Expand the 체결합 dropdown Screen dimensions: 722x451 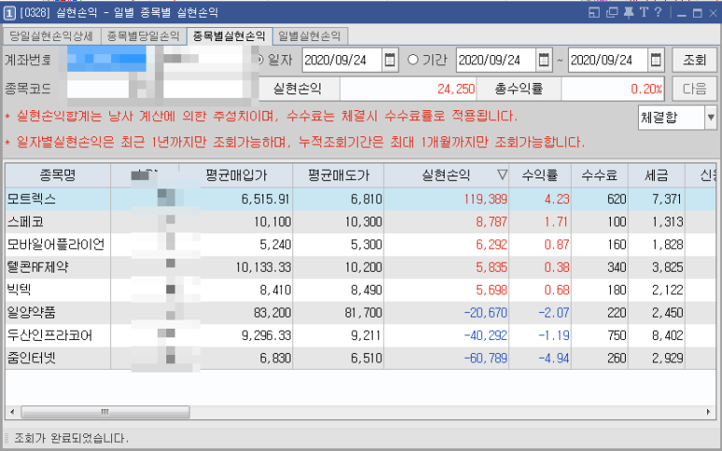[x=711, y=118]
